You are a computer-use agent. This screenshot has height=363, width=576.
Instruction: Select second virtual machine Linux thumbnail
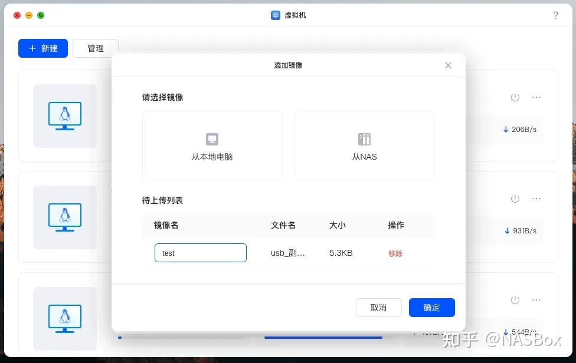(65, 217)
